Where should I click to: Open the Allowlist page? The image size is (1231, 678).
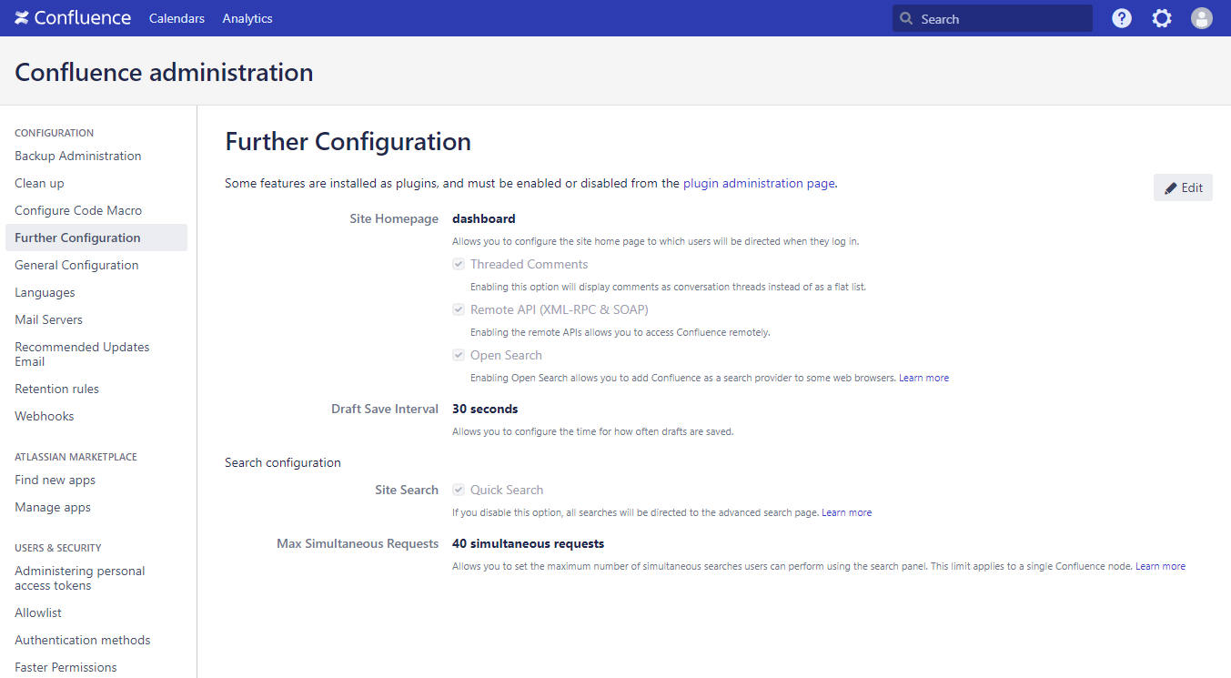(38, 612)
